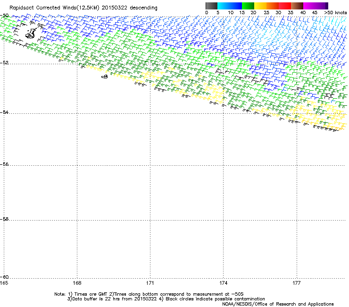Click the green 15-20 knots legend color
This screenshot has width=349, height=307.
pos(248,6)
